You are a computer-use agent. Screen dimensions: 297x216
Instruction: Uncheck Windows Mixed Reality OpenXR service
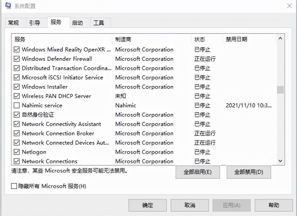pyautogui.click(x=17, y=50)
